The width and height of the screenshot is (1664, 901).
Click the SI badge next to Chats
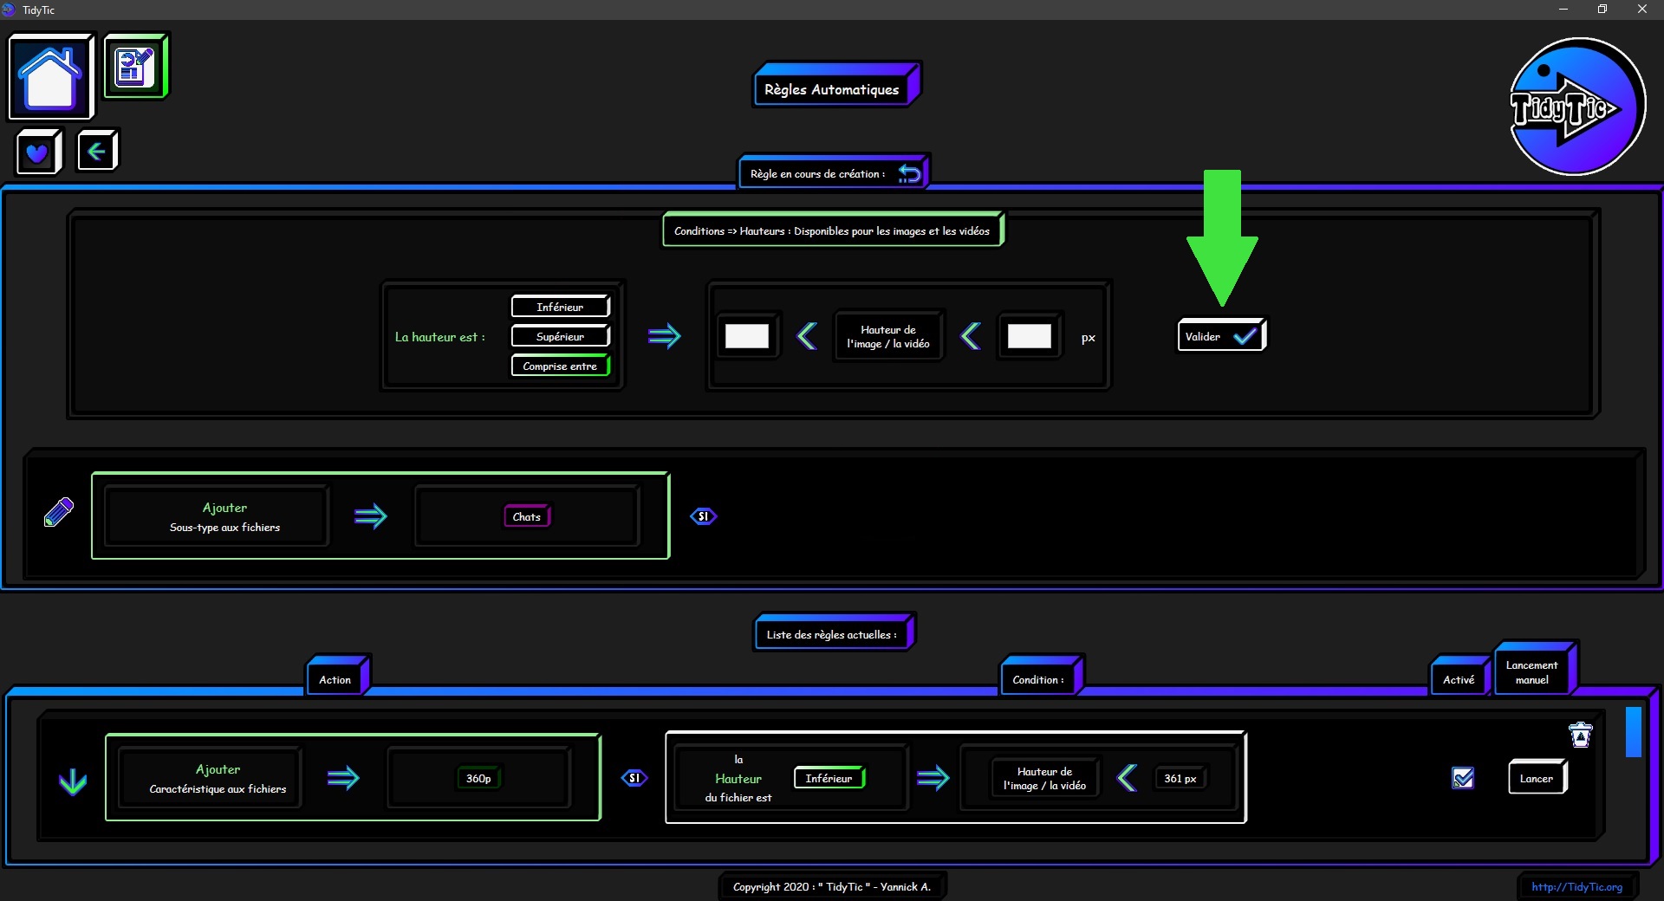pos(703,516)
